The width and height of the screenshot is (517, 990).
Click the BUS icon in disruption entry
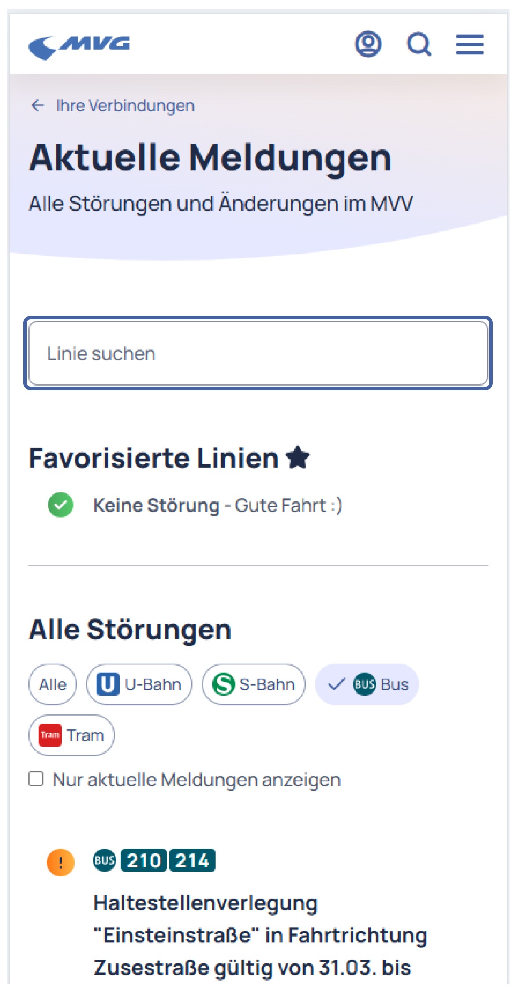pyautogui.click(x=105, y=860)
